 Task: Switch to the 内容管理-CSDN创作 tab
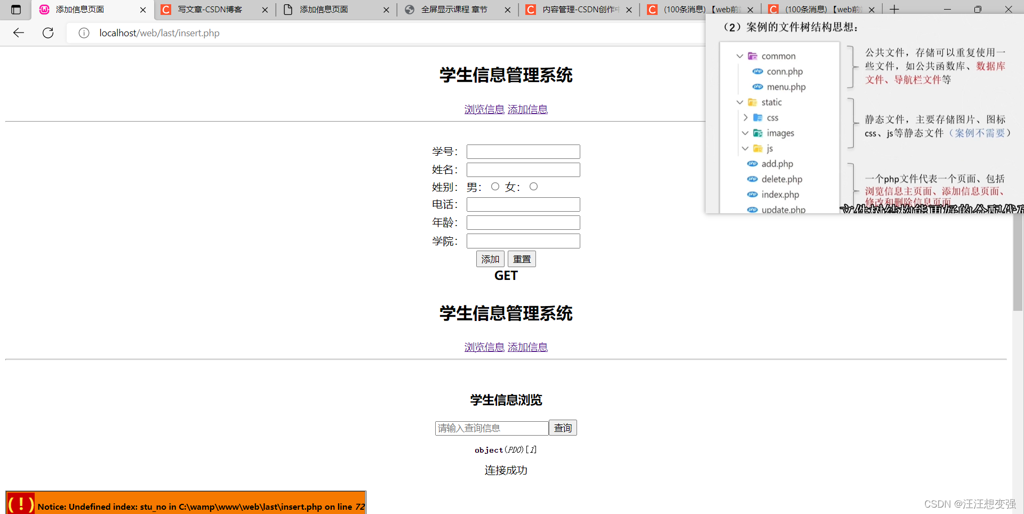[x=576, y=9]
